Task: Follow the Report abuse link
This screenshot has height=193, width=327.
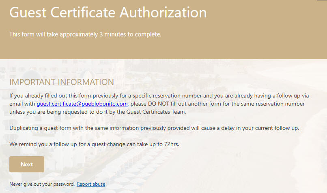Action: [x=91, y=184]
